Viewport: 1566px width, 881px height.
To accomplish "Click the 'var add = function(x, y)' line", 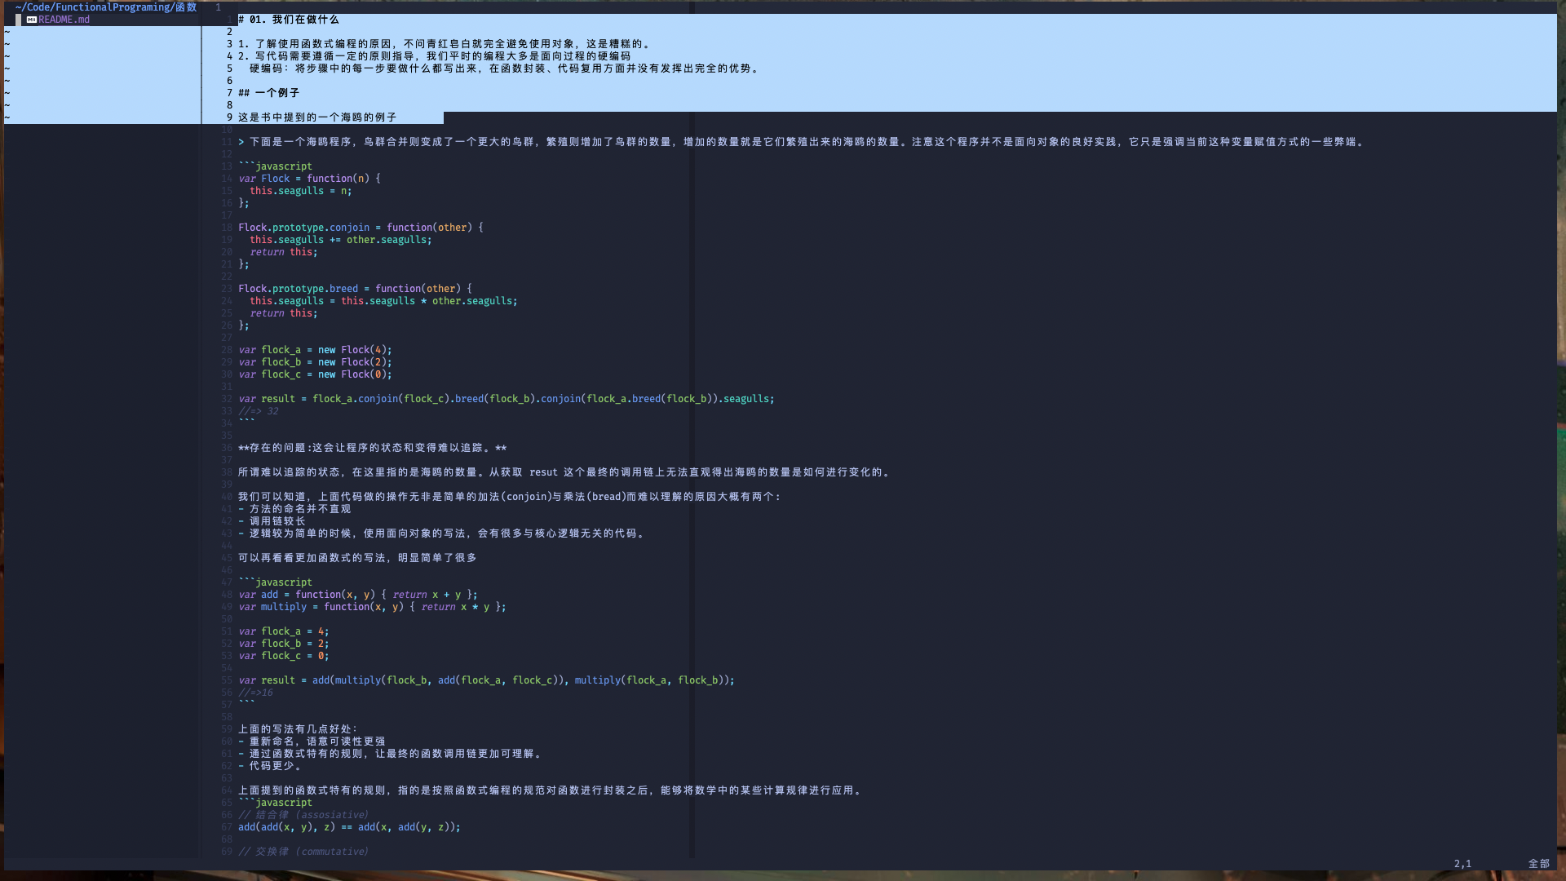I will click(358, 595).
